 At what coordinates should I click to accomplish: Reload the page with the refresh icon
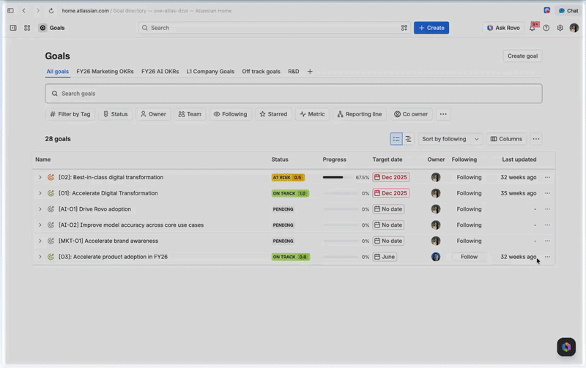[51, 10]
